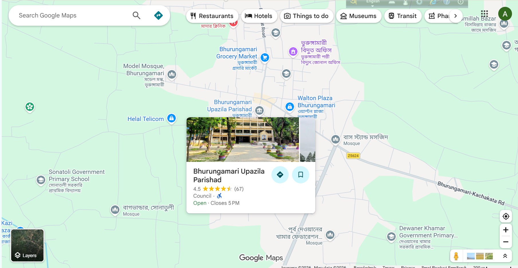This screenshot has width=518, height=268.
Task: Show more category chips with right arrow
Action: 456,16
